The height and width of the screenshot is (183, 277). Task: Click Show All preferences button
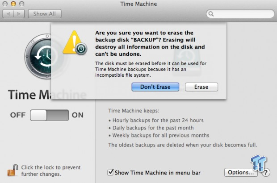tap(45, 14)
